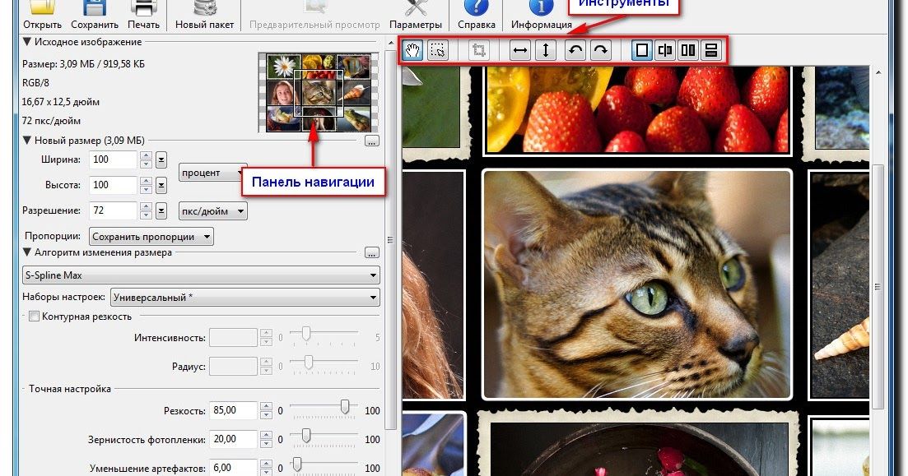The image size is (908, 476).
Task: Collapse the Исходное изображение section
Action: tap(27, 42)
